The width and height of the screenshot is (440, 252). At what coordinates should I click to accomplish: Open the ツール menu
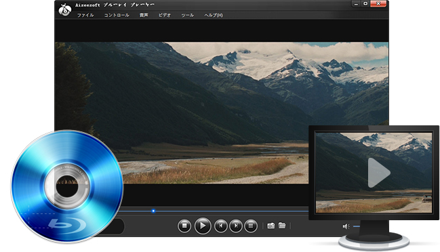coord(187,15)
